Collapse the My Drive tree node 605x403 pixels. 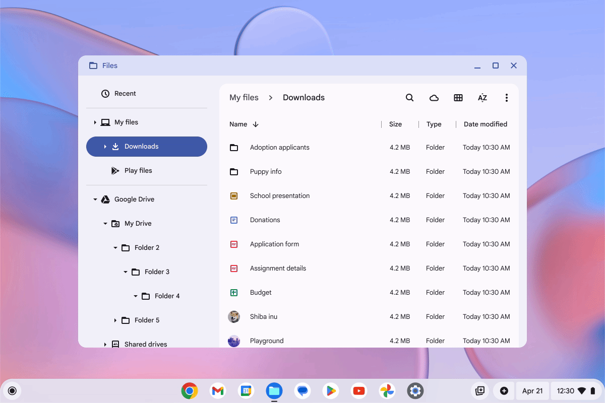(105, 224)
